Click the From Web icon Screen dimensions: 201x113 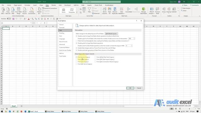13,11
